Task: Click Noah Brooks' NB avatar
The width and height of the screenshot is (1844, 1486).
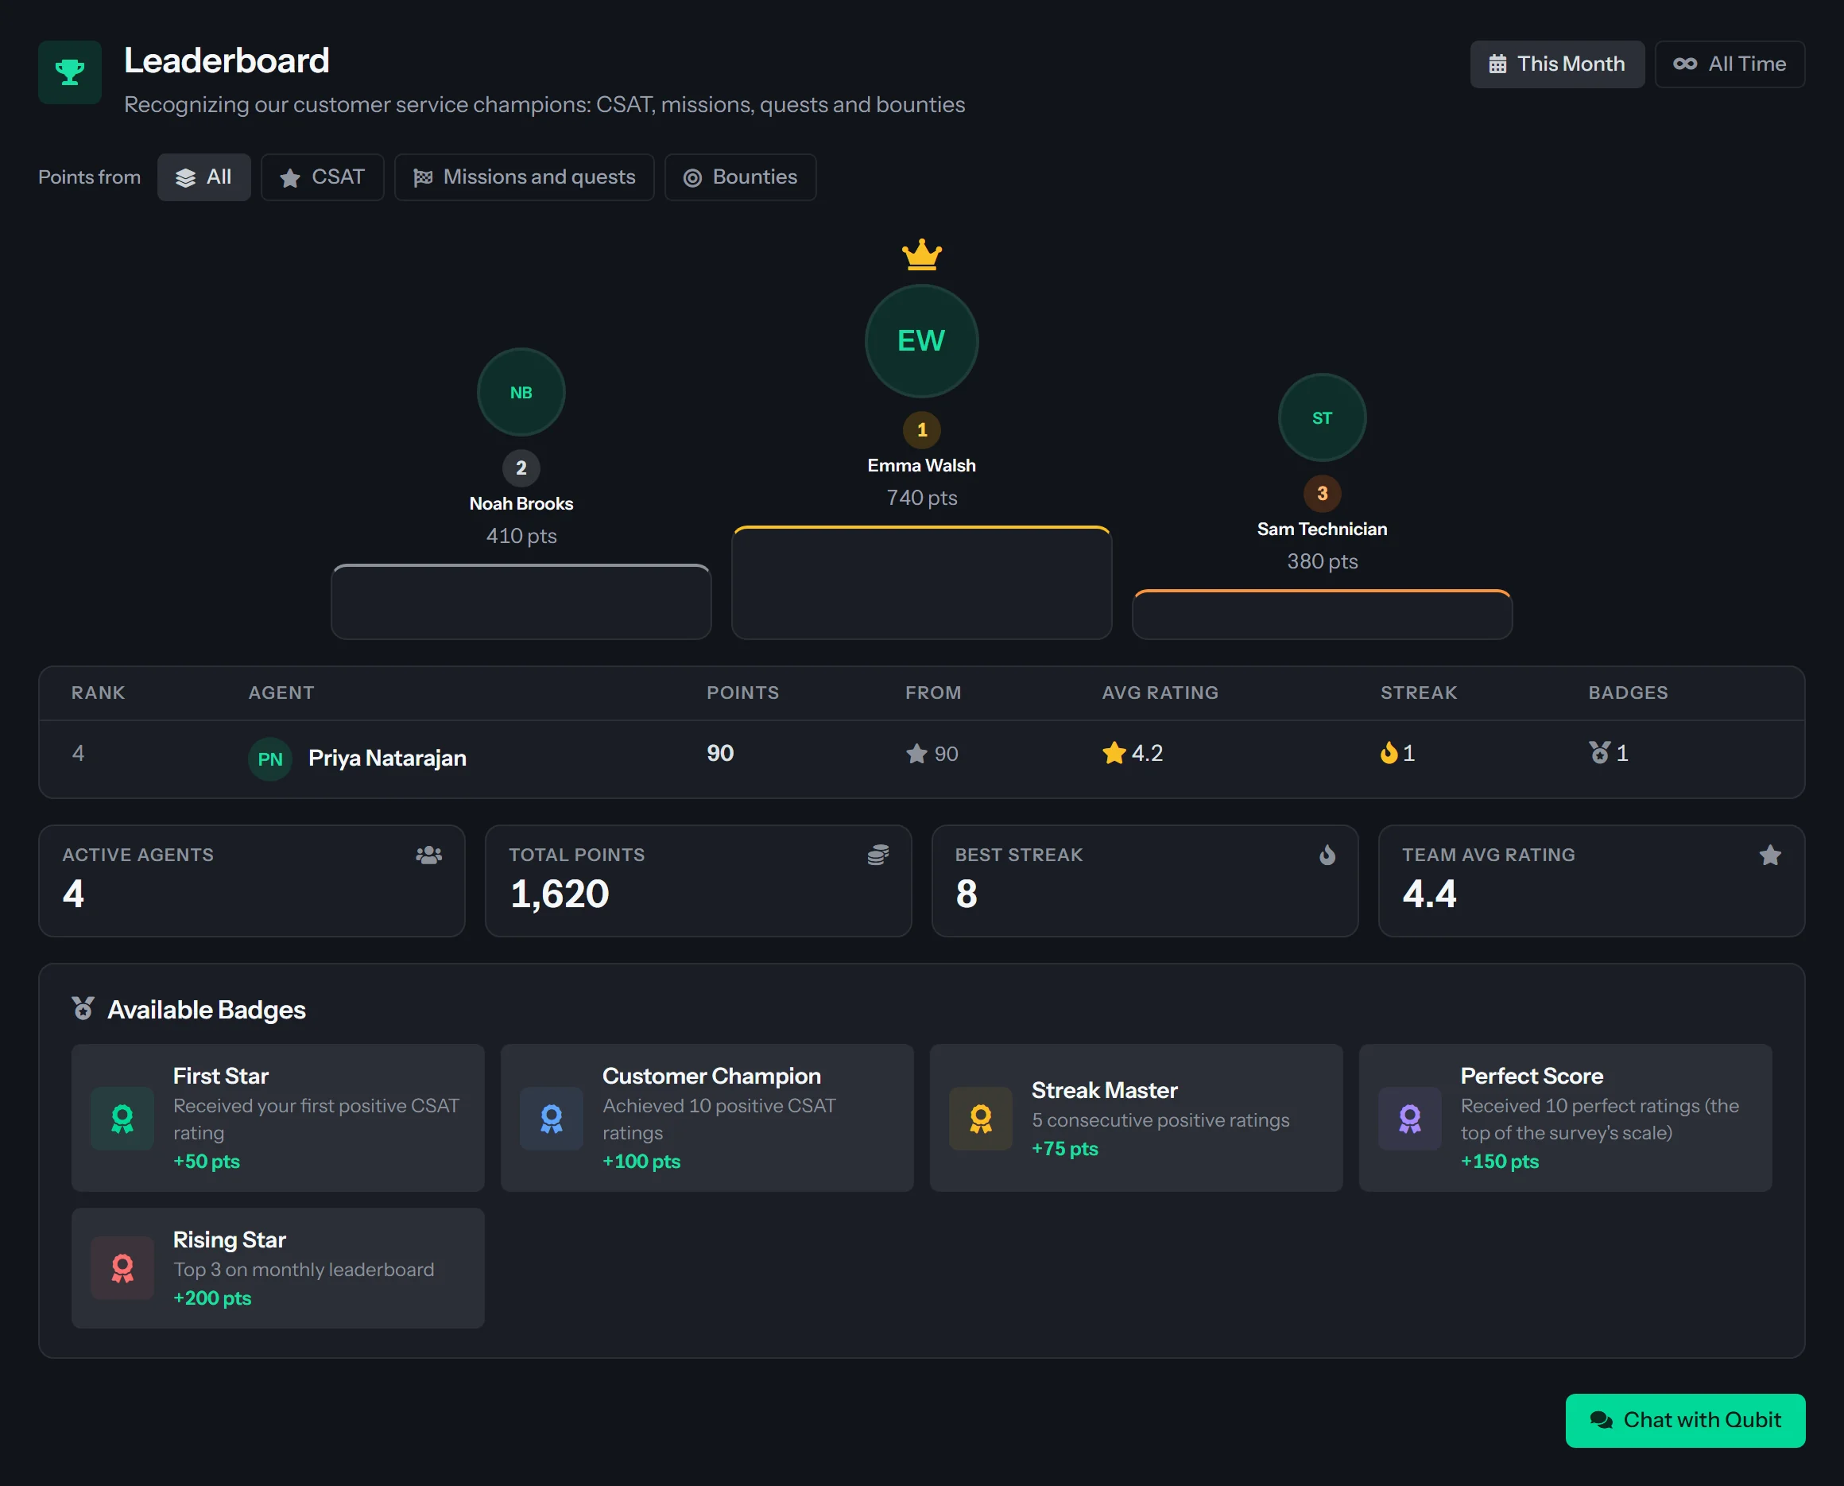Action: pyautogui.click(x=521, y=392)
